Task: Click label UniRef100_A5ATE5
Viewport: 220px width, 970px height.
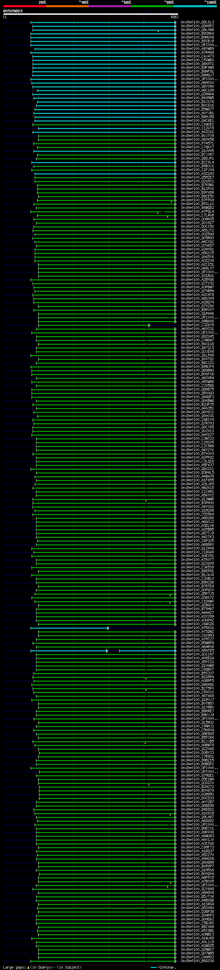Action: point(197,651)
